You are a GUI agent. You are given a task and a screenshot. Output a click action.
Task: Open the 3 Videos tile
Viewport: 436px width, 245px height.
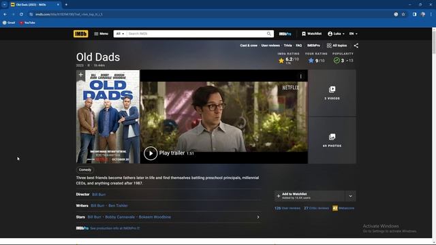pyautogui.click(x=332, y=93)
